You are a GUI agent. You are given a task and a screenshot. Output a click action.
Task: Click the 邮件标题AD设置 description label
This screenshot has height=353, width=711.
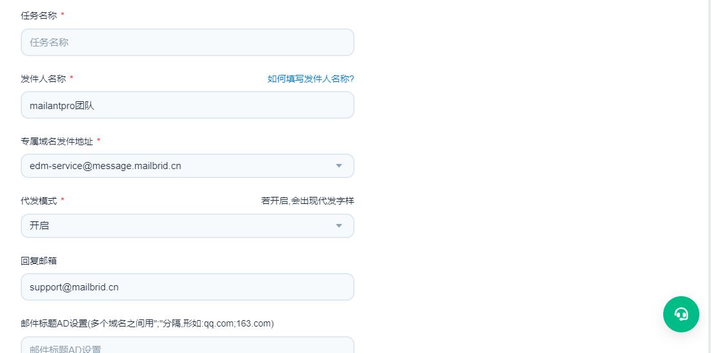click(147, 323)
